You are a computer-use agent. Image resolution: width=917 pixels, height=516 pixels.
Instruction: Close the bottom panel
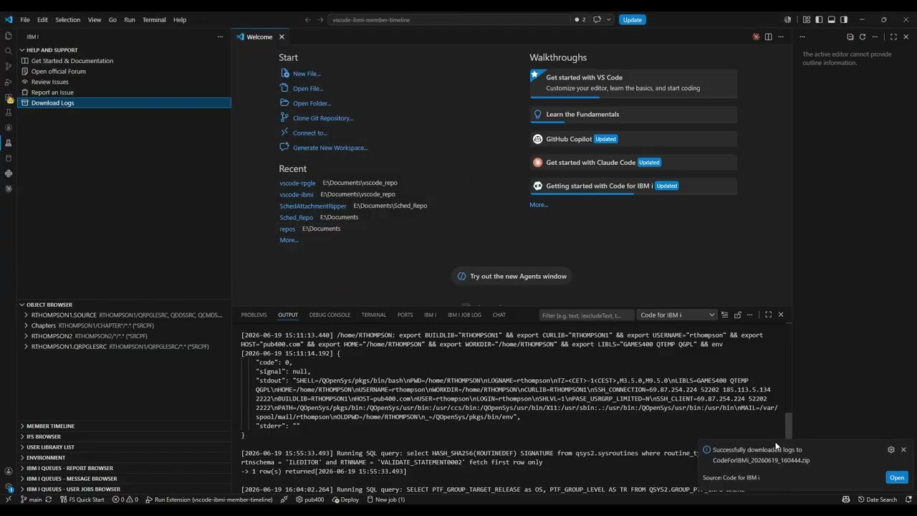coord(781,315)
